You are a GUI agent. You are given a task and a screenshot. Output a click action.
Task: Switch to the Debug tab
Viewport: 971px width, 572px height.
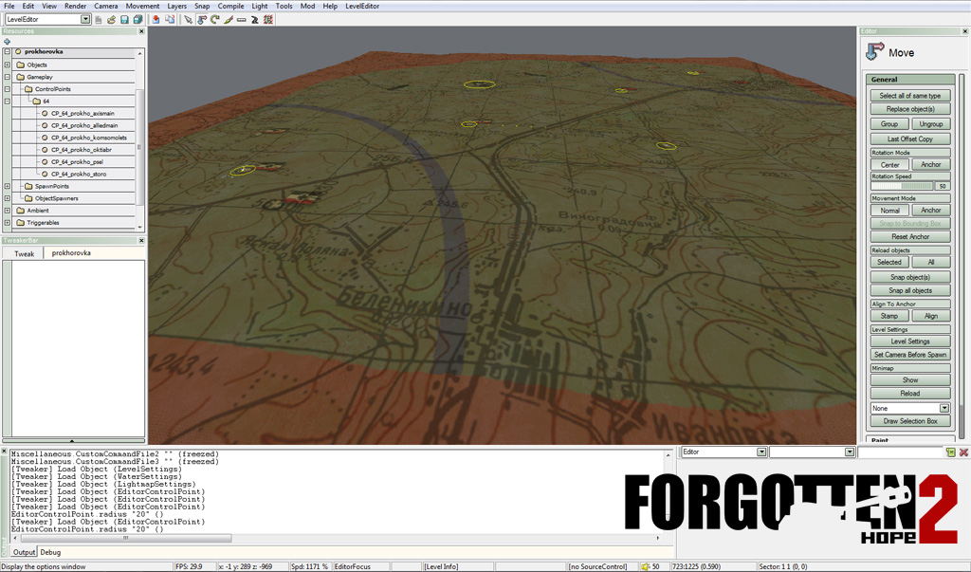pos(51,552)
